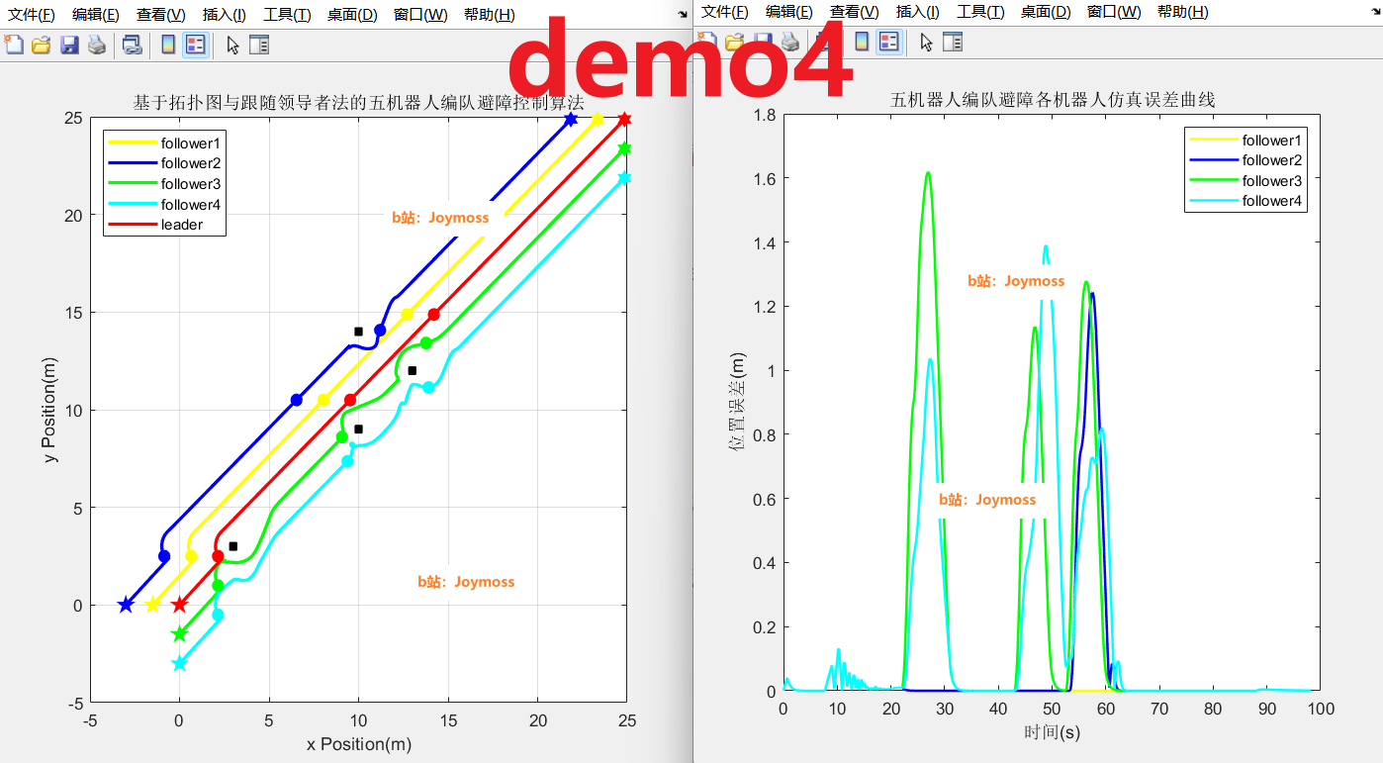Open the 插入(I) menu in the left window

[x=225, y=15]
